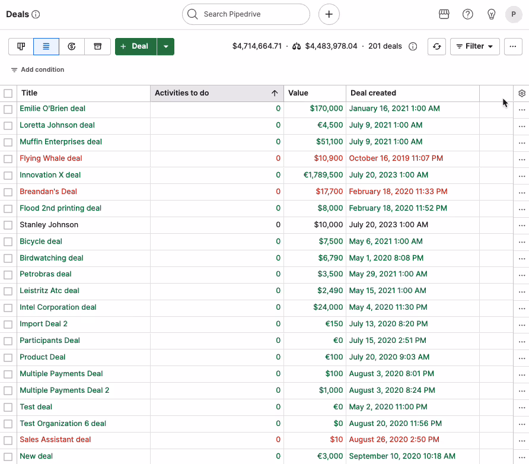Open the Marketplace store icon
Viewport: 529px width, 464px height.
point(444,14)
